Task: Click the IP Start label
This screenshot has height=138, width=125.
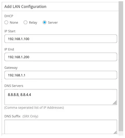Action: coord(10,31)
